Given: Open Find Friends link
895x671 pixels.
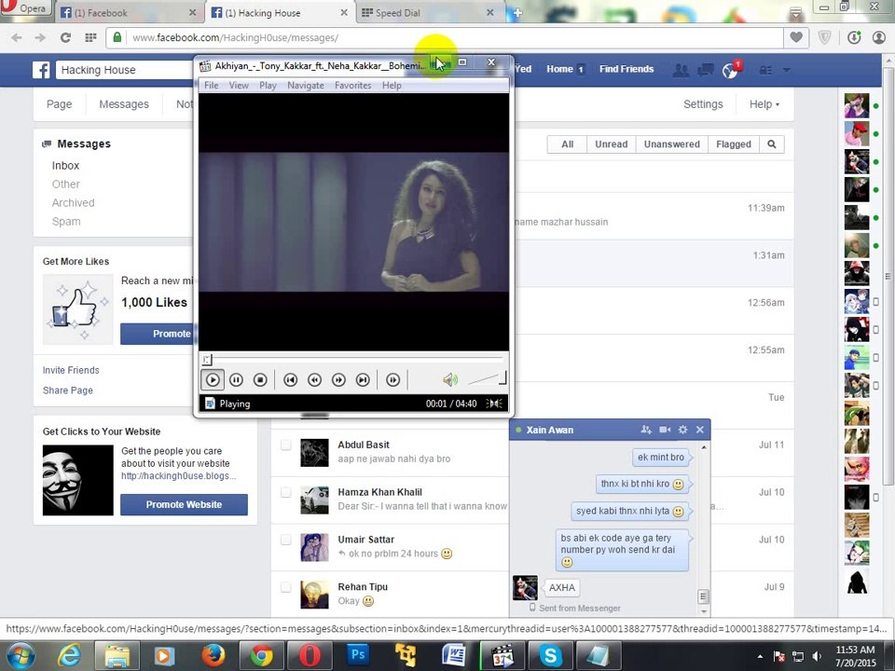Looking at the screenshot, I should (626, 69).
